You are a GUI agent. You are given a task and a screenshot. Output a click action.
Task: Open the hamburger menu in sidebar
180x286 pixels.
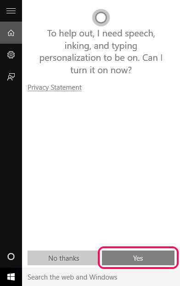(x=11, y=11)
